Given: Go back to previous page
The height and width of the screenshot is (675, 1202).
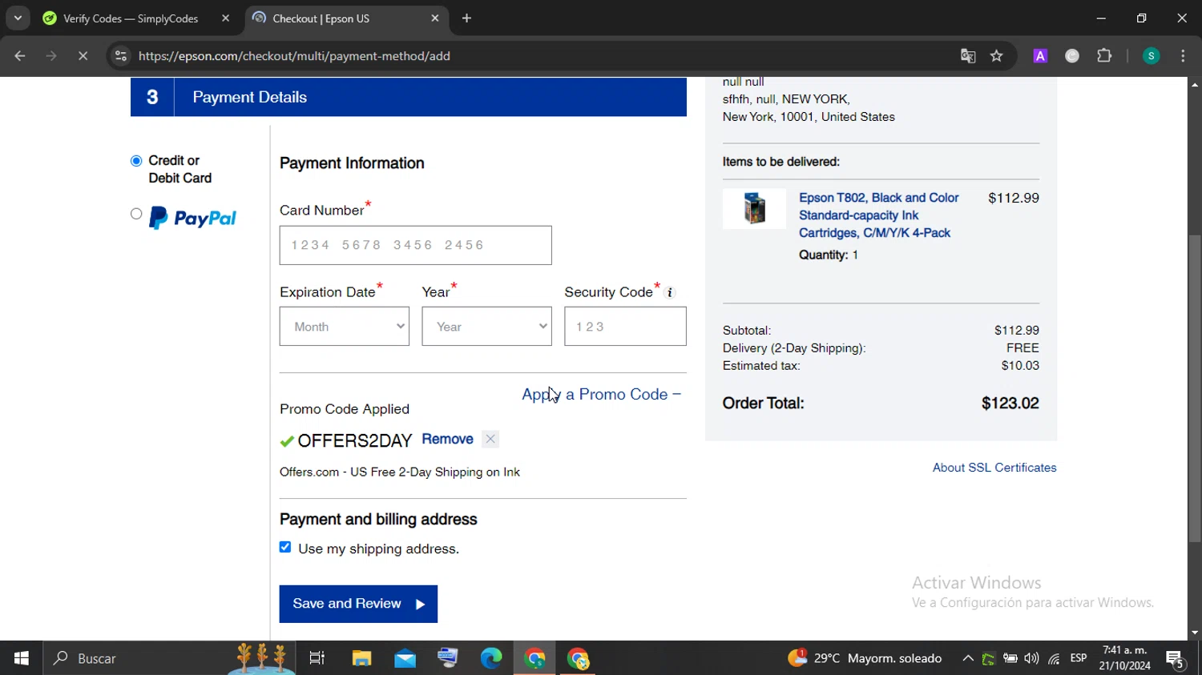Looking at the screenshot, I should pos(20,56).
